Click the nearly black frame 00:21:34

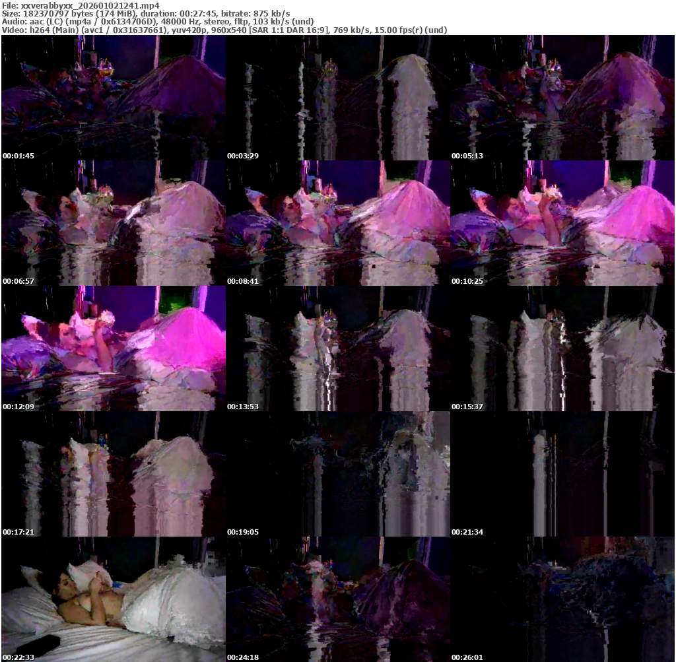pos(562,474)
